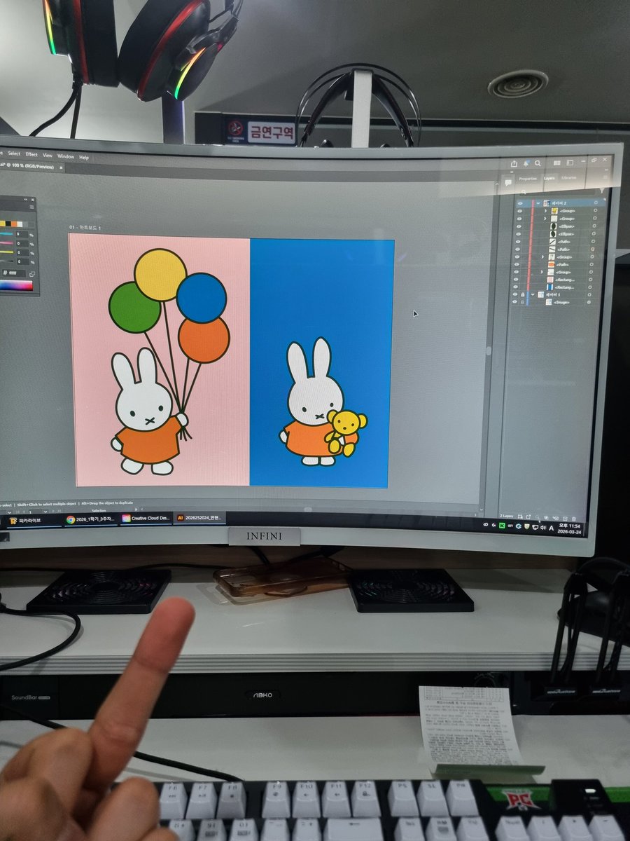
Task: Hide 레이어 1 with its eye icon
Action: click(515, 294)
